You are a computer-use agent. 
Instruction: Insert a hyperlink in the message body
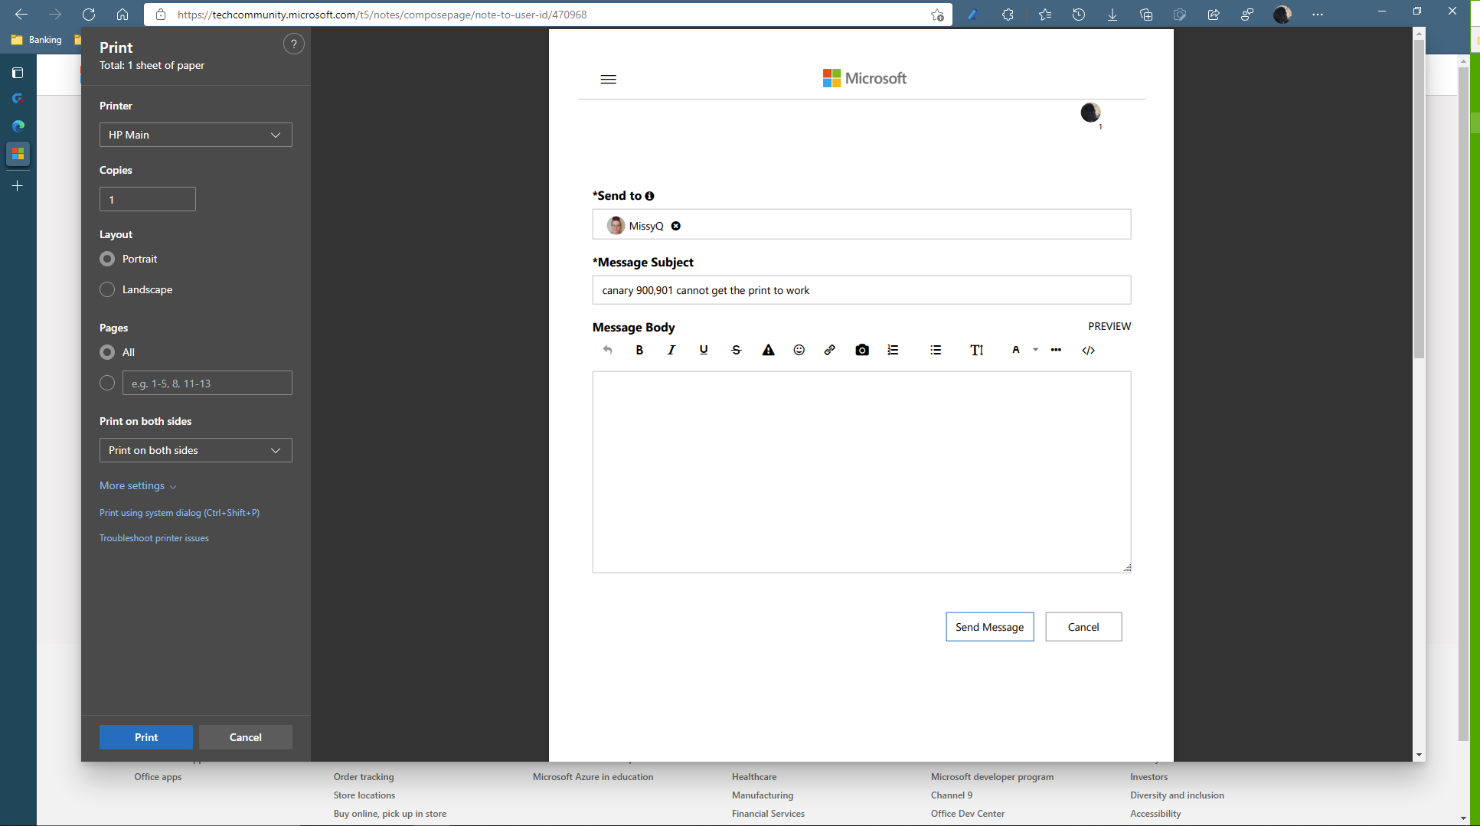tap(829, 350)
